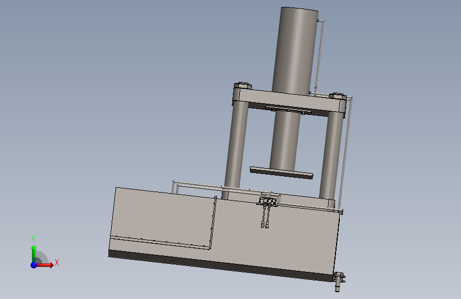Select the control valve block on the base
Image resolution: width=461 pixels, height=299 pixels.
[x=268, y=201]
